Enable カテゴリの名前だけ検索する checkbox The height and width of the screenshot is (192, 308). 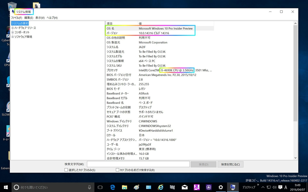coord(118,170)
